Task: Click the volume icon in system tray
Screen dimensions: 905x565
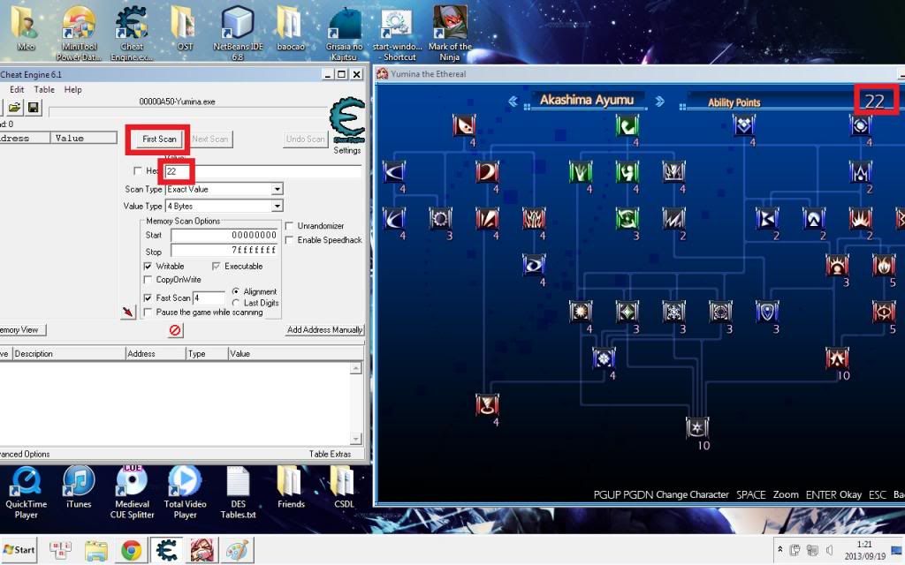Action: 829,549
